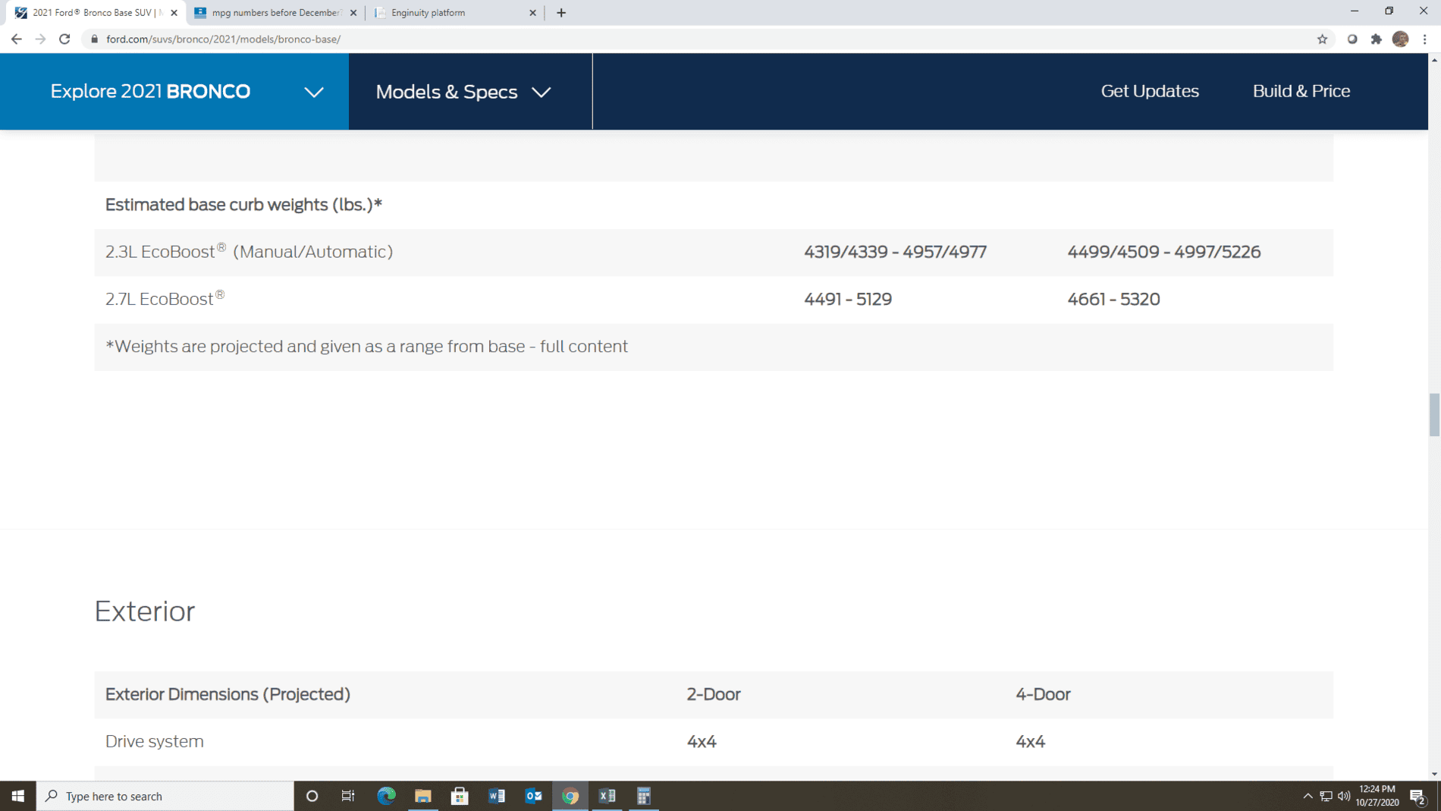Switch to the Enginuity platform tab
1441x811 pixels.
[x=454, y=12]
